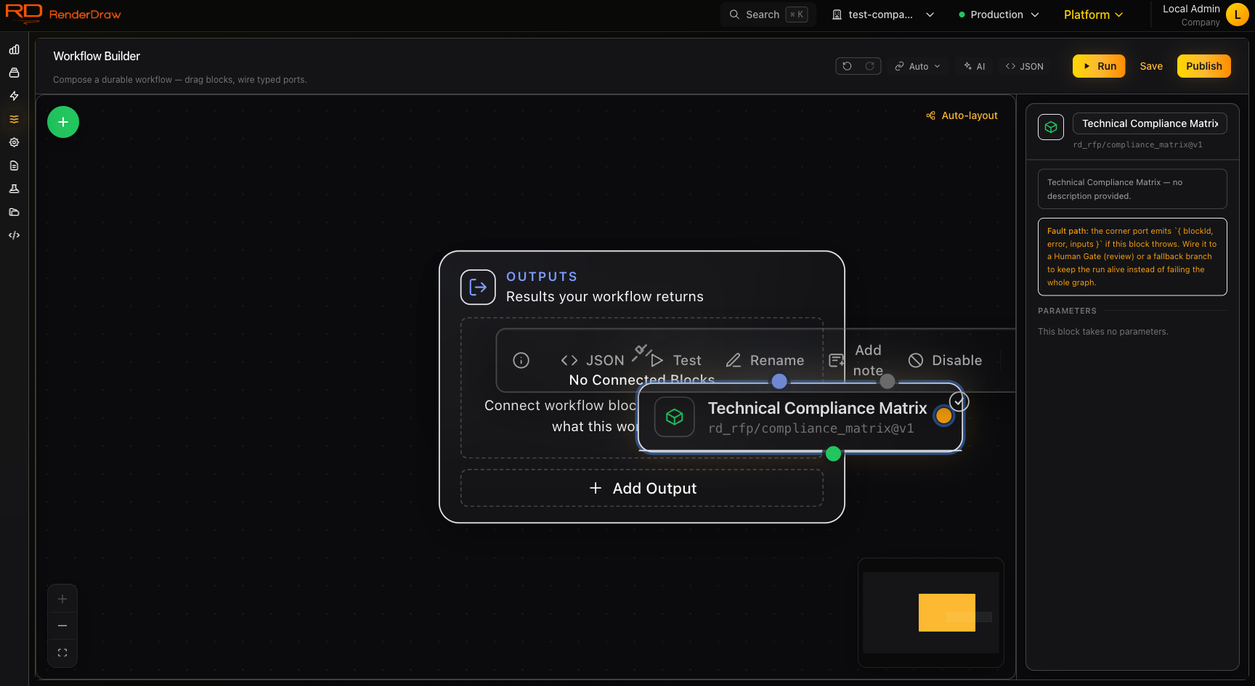
Task: Run the workflow
Action: coord(1099,66)
